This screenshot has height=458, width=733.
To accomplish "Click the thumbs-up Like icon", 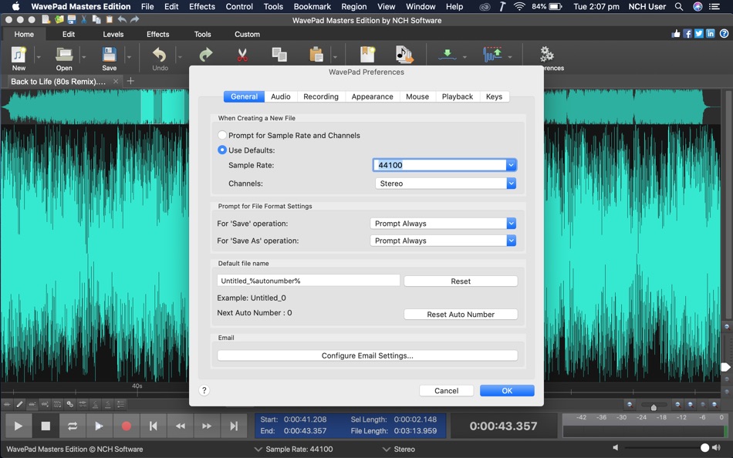I will [676, 34].
